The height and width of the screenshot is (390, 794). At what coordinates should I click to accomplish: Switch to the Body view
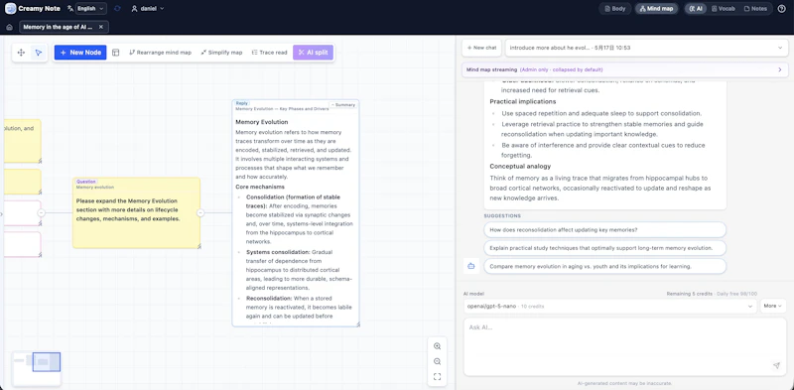tap(615, 9)
